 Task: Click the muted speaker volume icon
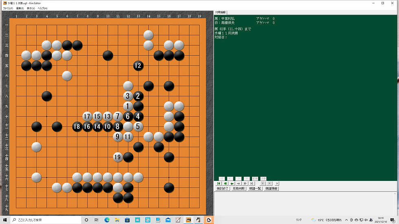366,220
